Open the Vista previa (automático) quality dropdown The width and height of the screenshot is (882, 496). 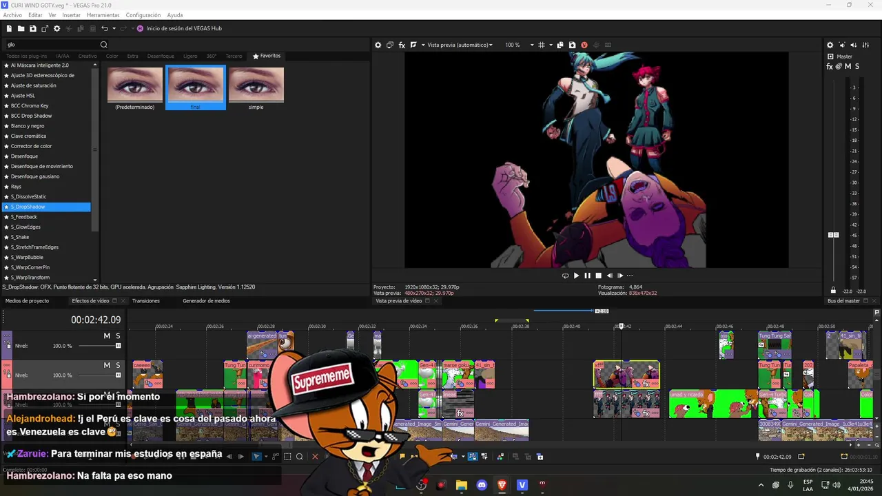pos(460,45)
